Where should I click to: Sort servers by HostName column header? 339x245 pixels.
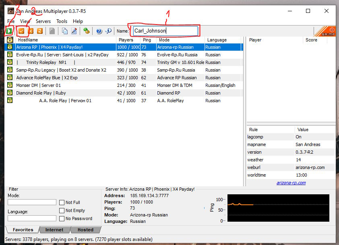point(66,40)
